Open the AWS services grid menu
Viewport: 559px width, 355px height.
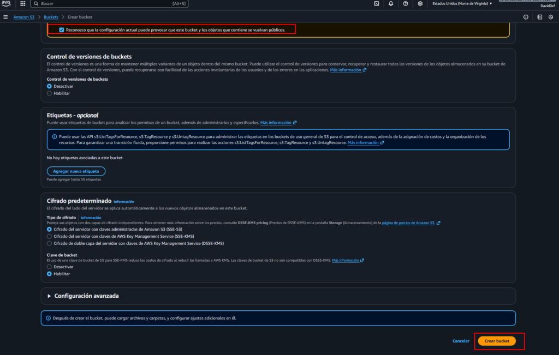[x=22, y=3]
